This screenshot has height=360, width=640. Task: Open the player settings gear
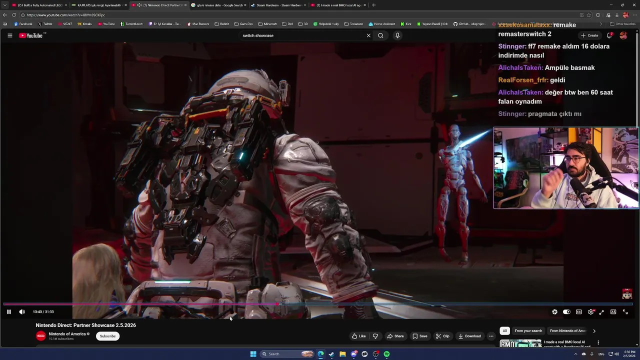pos(591,312)
